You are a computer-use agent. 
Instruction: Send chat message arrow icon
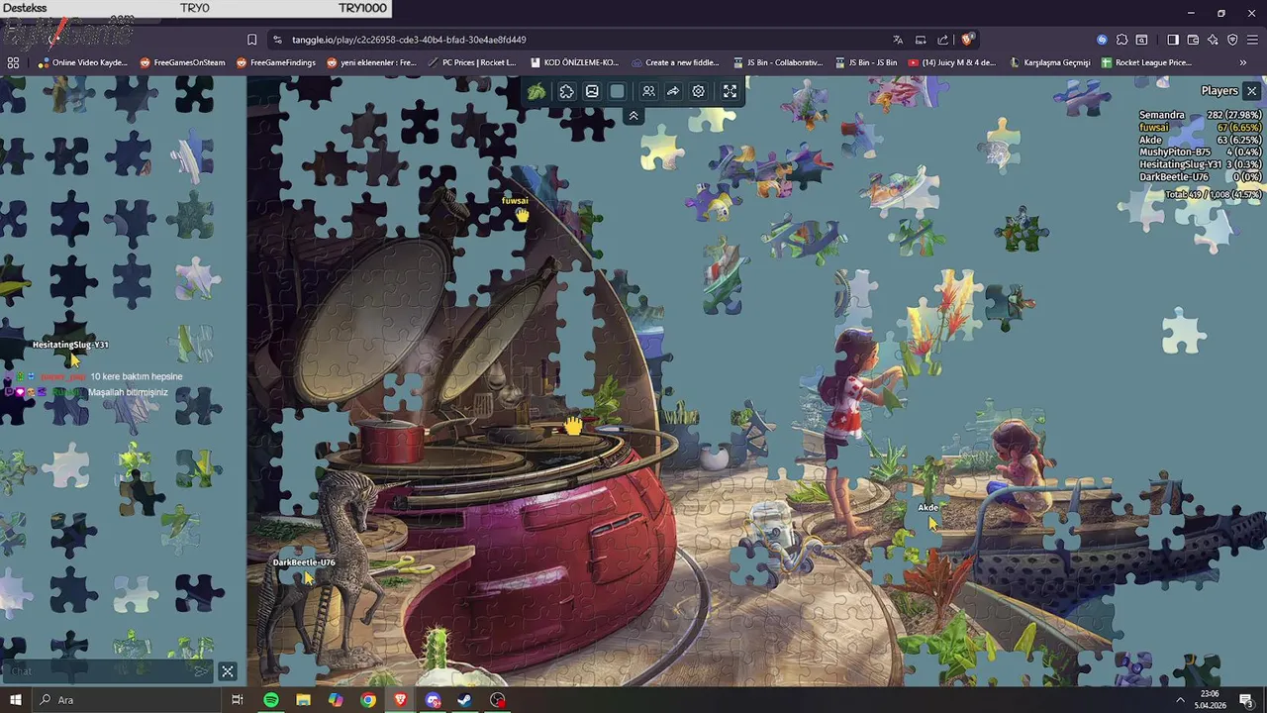click(x=202, y=671)
